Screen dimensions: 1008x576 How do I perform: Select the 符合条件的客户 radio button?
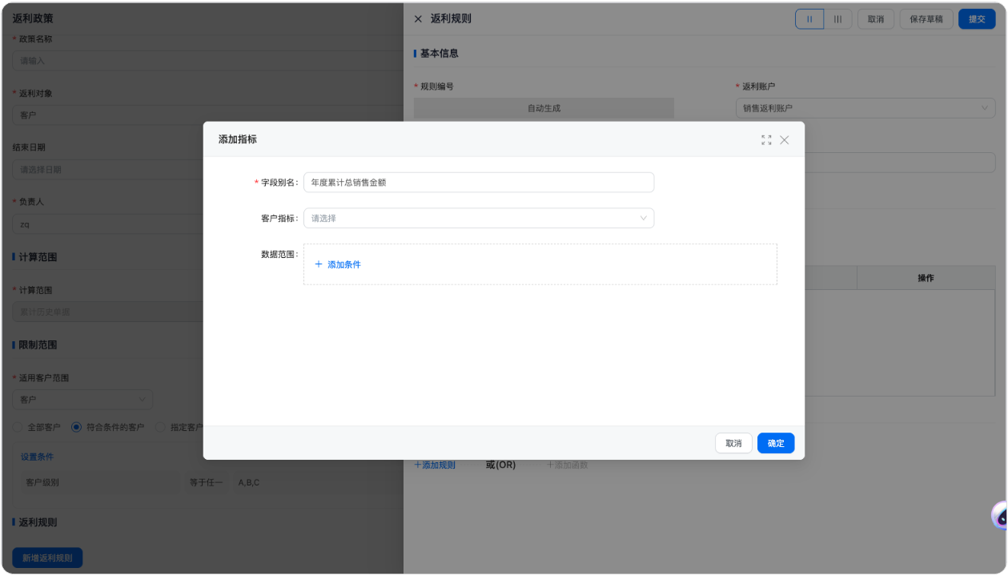77,428
